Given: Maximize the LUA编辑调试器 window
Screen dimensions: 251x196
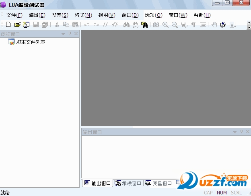Looking at the screenshot, I should pos(227,3).
